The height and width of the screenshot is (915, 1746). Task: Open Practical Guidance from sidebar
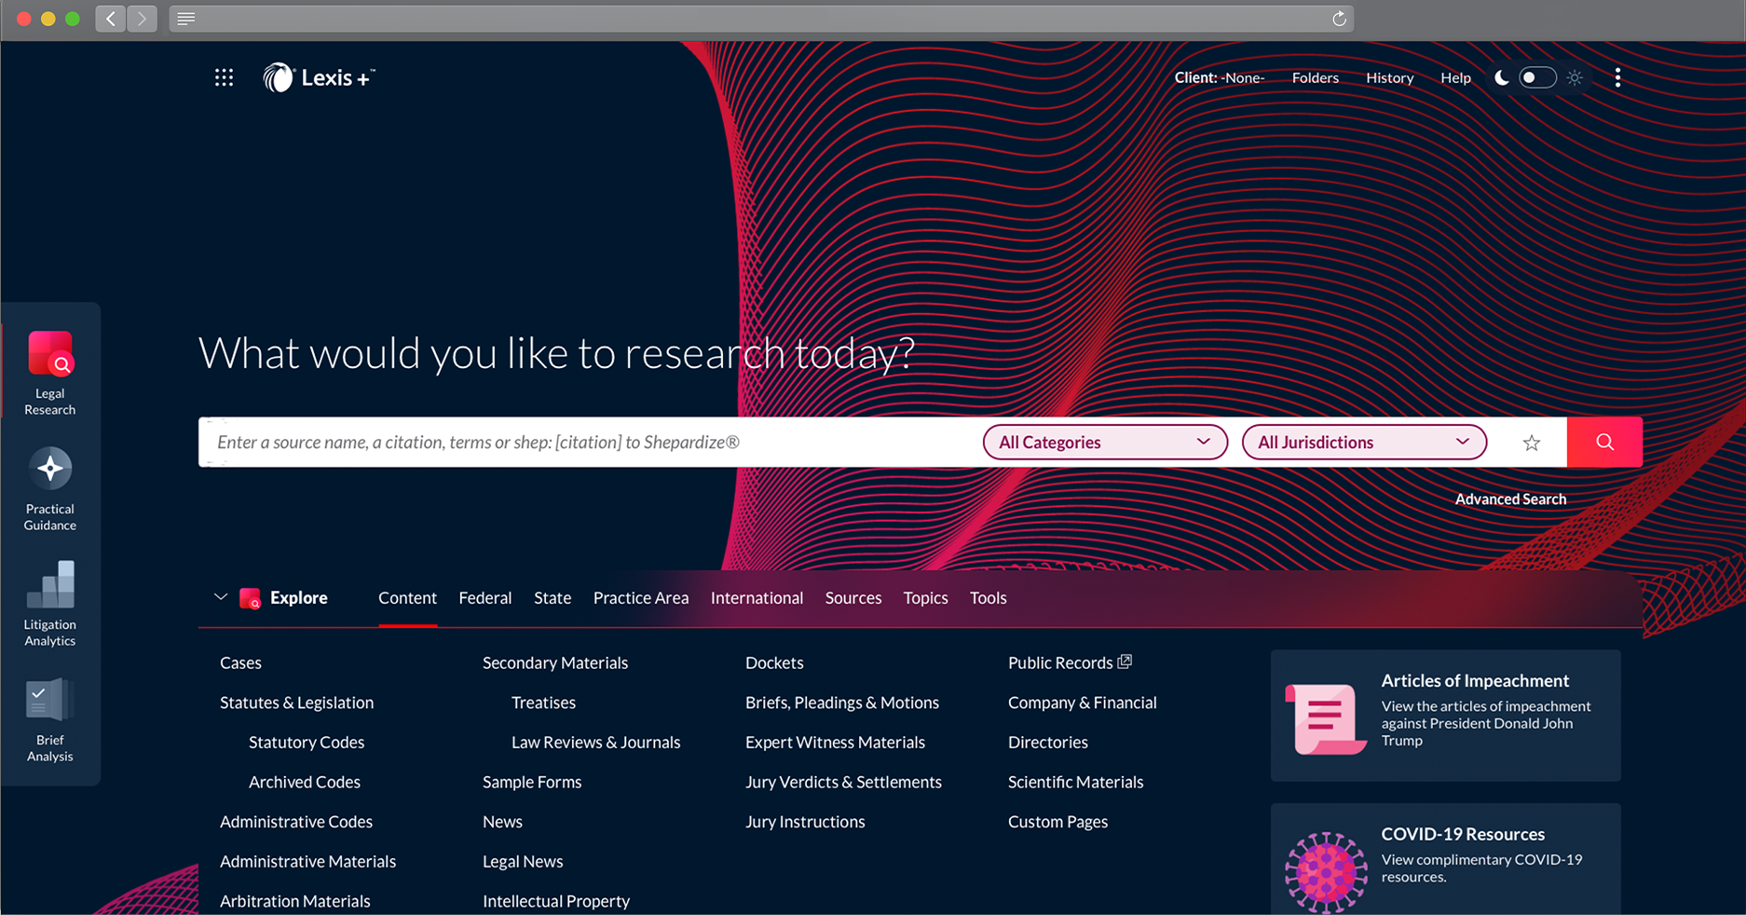[x=49, y=489]
